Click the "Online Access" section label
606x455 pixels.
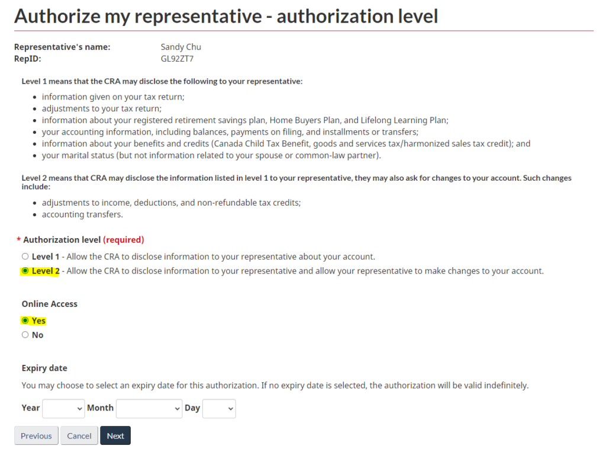point(50,304)
